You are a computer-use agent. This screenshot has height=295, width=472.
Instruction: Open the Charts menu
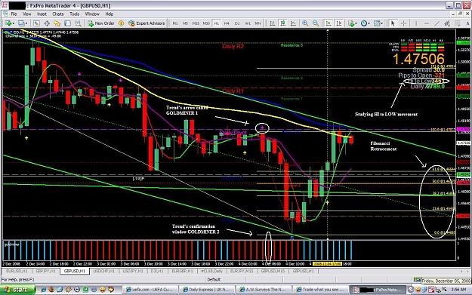pyautogui.click(x=58, y=14)
